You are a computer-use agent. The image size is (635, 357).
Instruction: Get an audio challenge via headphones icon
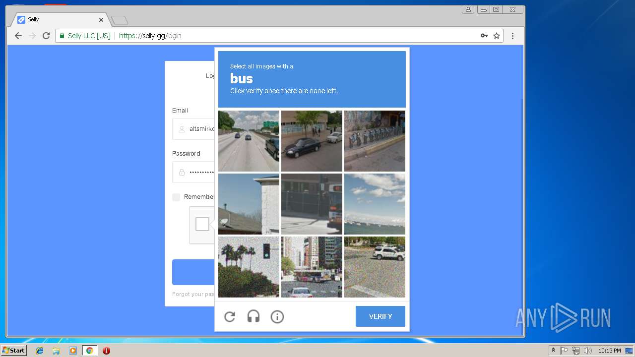click(x=254, y=316)
